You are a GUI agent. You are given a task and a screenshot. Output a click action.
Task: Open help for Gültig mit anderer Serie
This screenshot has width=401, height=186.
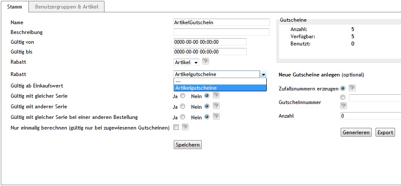(x=216, y=106)
